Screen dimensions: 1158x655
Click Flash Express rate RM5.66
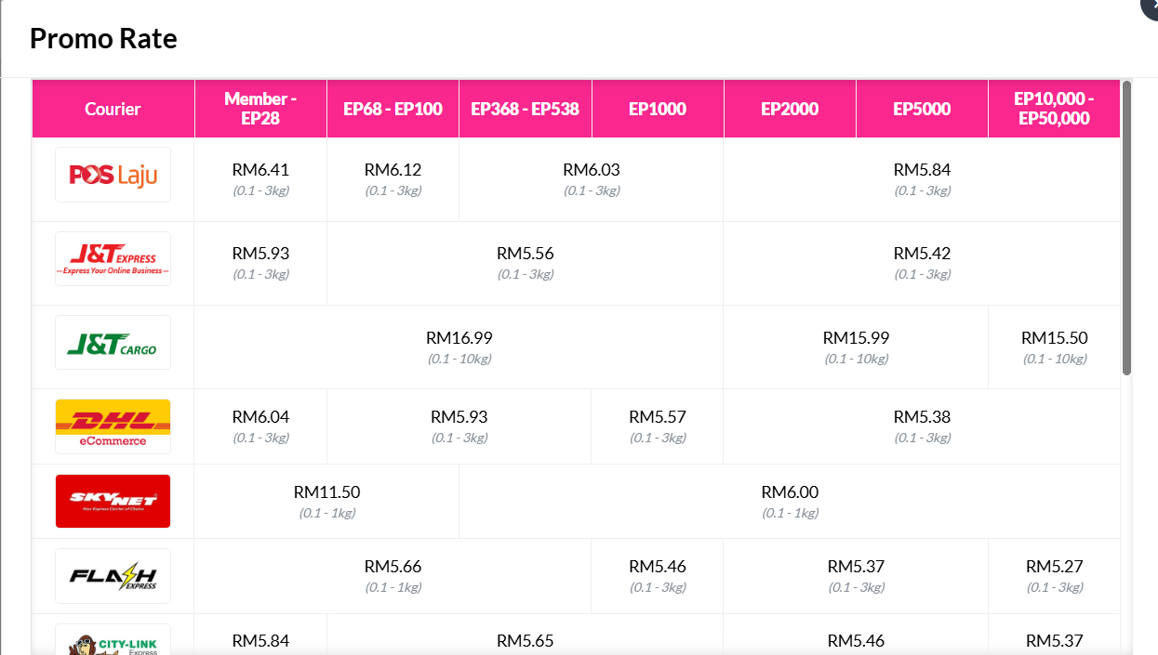pos(393,567)
